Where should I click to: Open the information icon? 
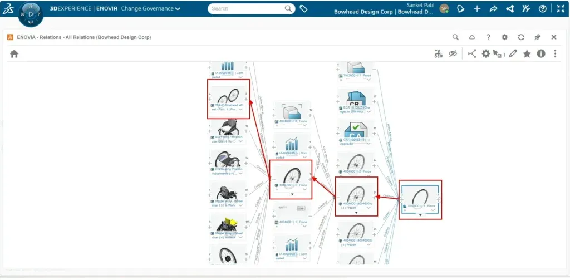point(541,54)
